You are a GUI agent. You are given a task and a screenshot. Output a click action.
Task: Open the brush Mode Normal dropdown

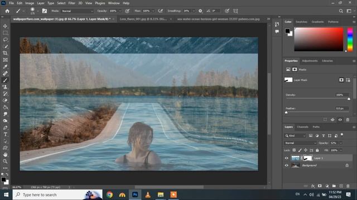pyautogui.click(x=78, y=11)
